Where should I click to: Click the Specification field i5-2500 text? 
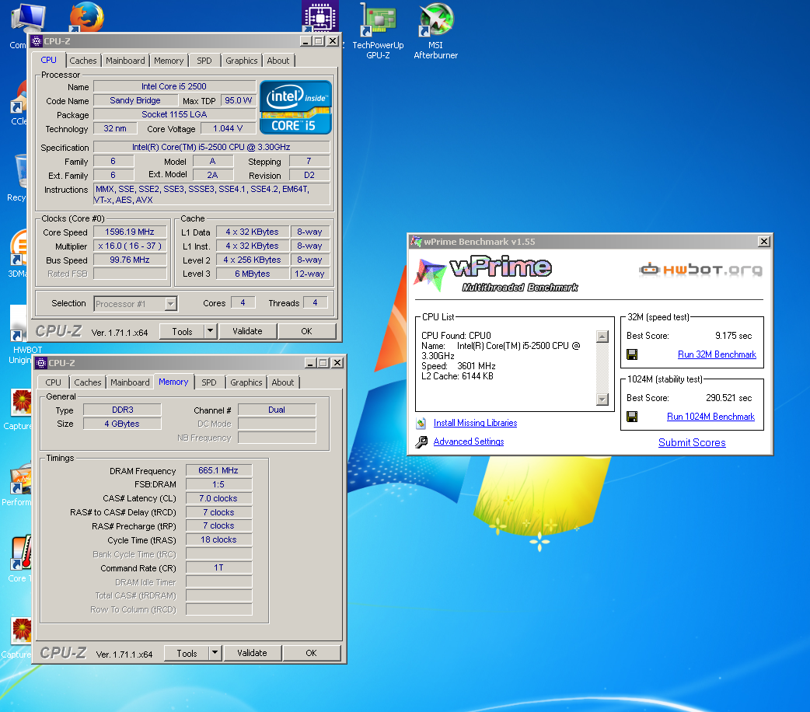coord(211,147)
